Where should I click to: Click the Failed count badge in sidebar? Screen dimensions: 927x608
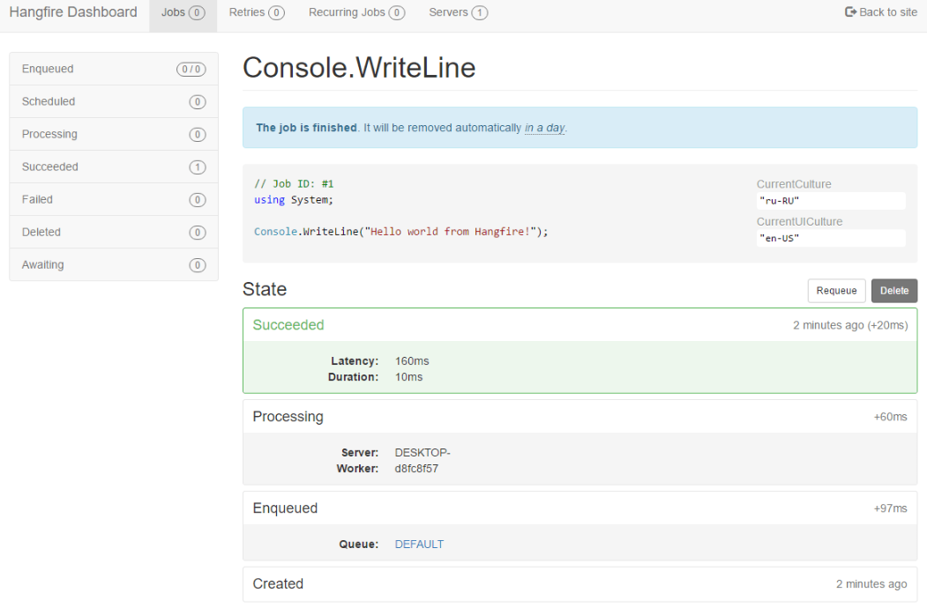(196, 199)
